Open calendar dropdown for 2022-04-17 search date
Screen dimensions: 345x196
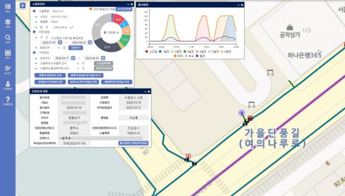[73, 58]
